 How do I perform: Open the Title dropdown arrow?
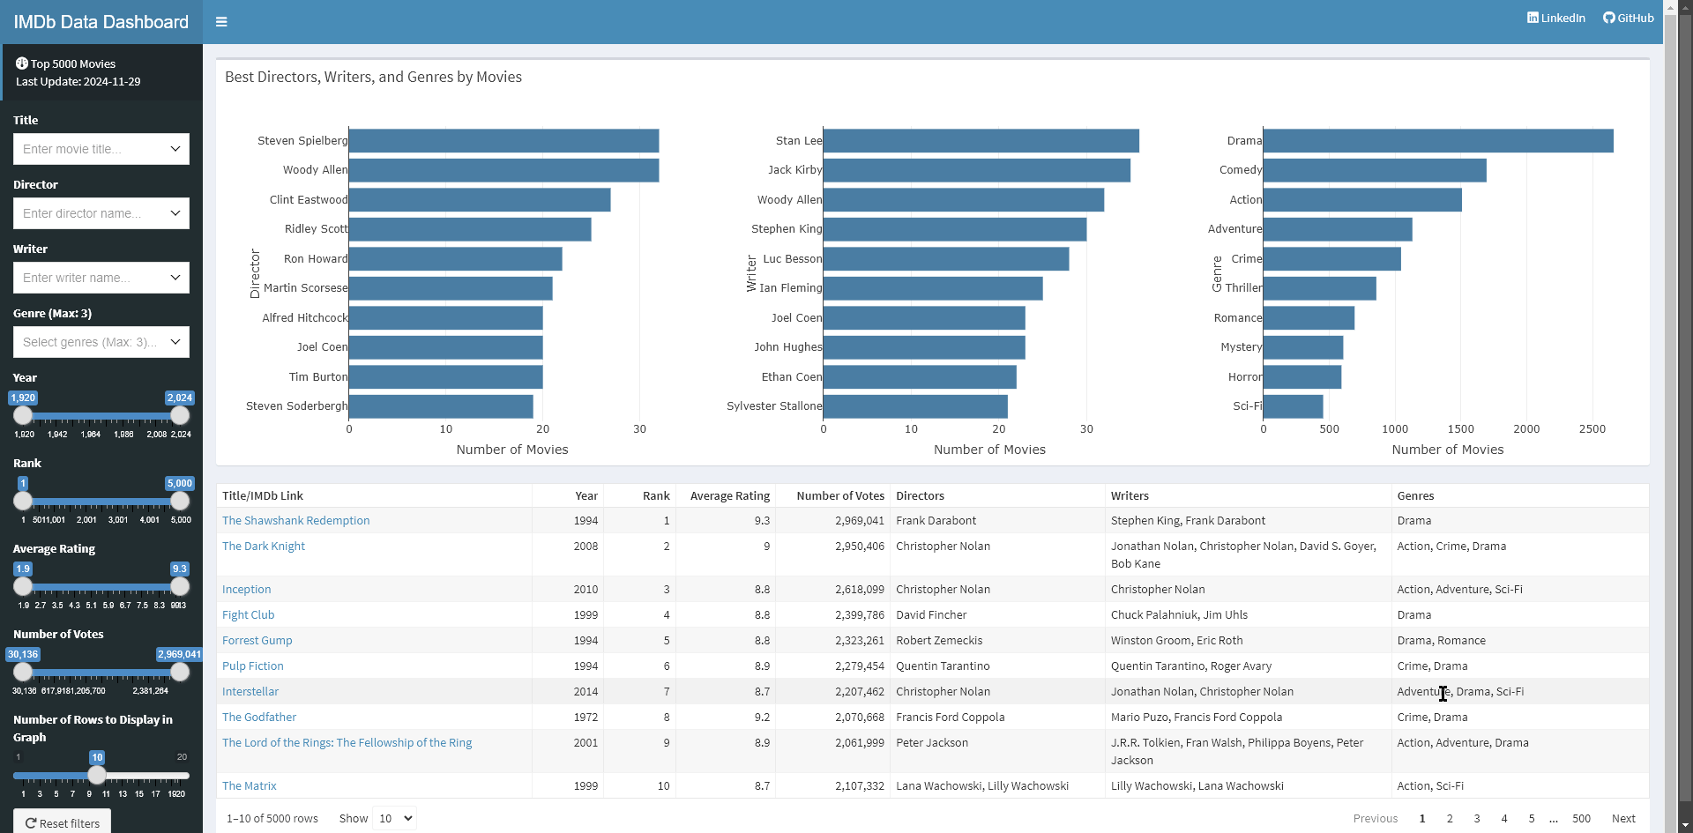click(175, 149)
